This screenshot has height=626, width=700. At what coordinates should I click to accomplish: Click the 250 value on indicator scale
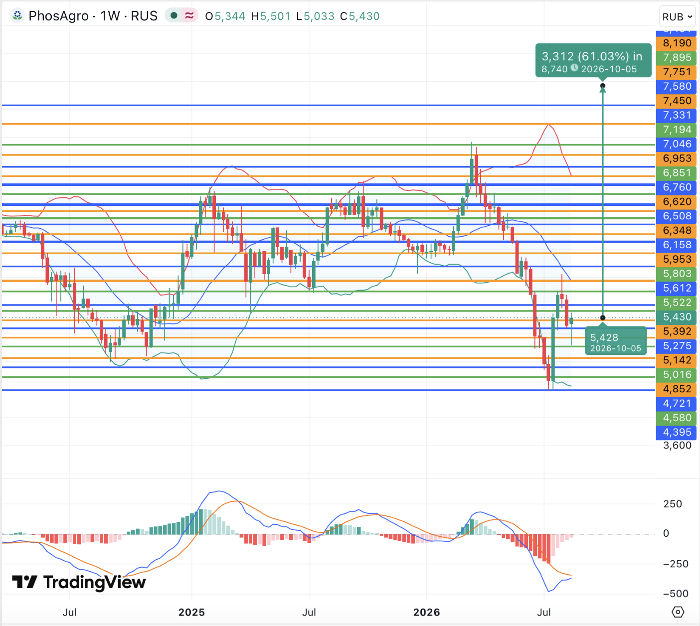pyautogui.click(x=673, y=504)
